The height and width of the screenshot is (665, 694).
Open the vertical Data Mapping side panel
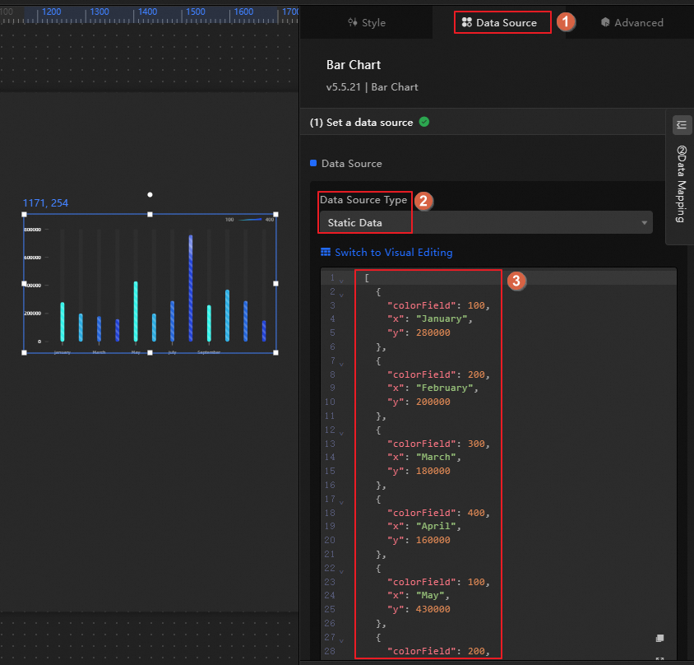[681, 184]
